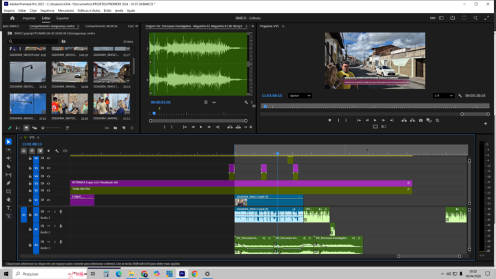Mute the Audio 1 track

point(48,211)
